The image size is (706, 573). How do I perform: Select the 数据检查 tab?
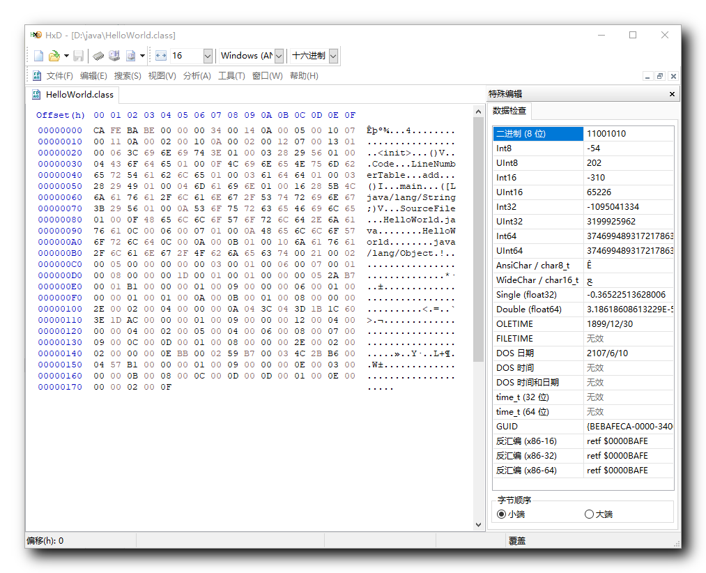click(509, 111)
